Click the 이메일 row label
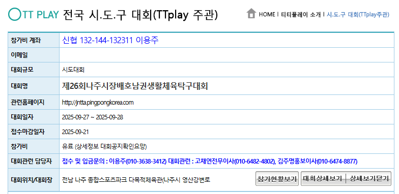The image size is (399, 194). [x=19, y=55]
